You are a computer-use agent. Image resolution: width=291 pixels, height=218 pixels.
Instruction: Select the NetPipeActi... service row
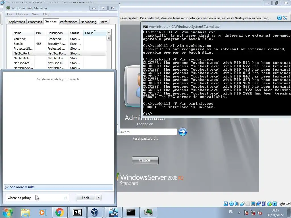59,63
